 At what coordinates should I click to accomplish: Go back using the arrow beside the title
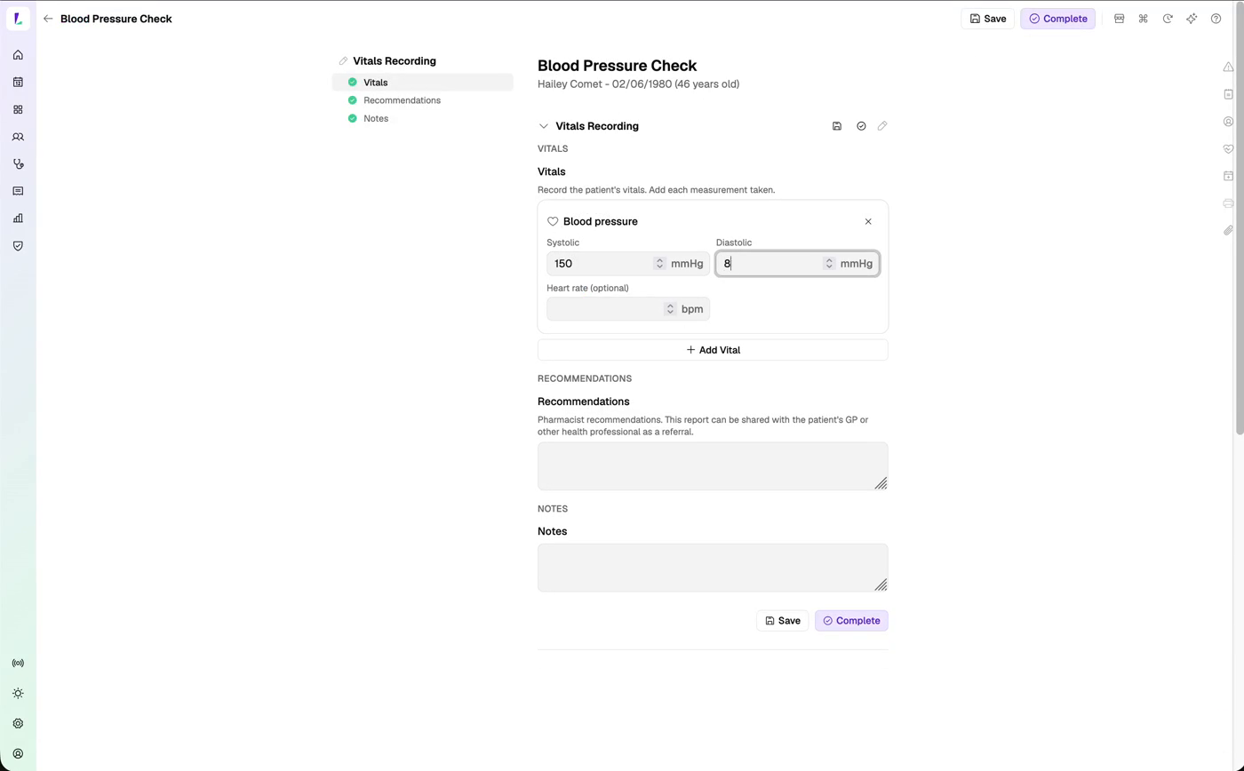coord(48,19)
